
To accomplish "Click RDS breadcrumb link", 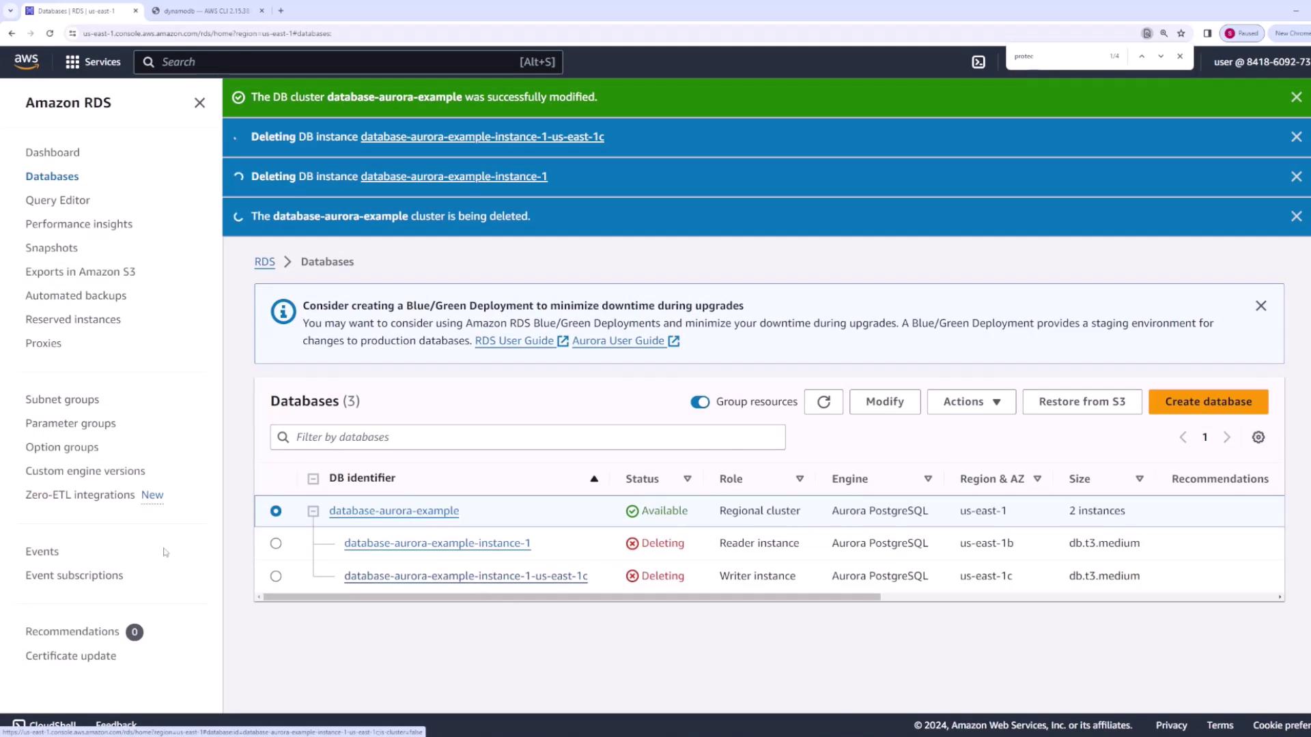I will [x=265, y=262].
